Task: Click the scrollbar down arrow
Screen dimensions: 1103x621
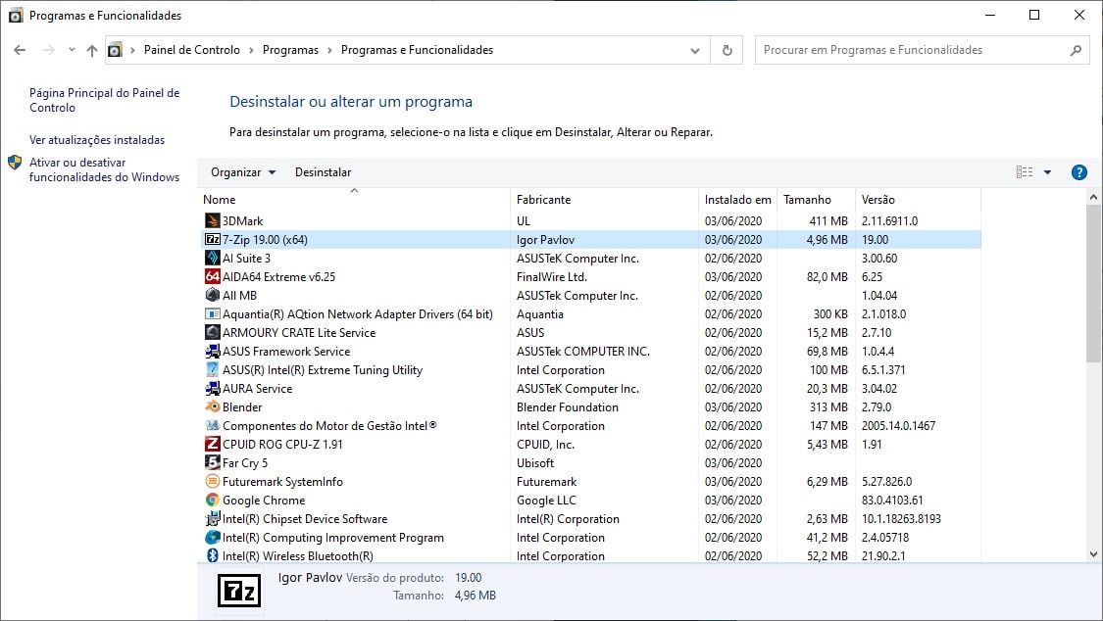Action: click(1093, 554)
